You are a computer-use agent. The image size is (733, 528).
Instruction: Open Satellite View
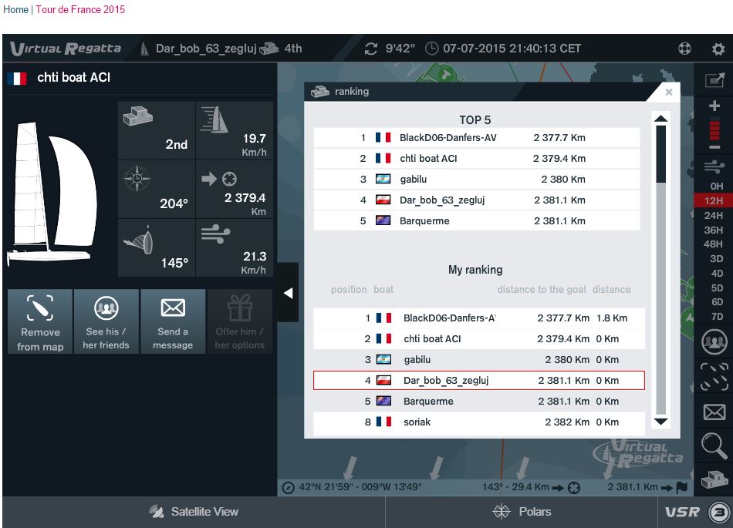(x=194, y=512)
